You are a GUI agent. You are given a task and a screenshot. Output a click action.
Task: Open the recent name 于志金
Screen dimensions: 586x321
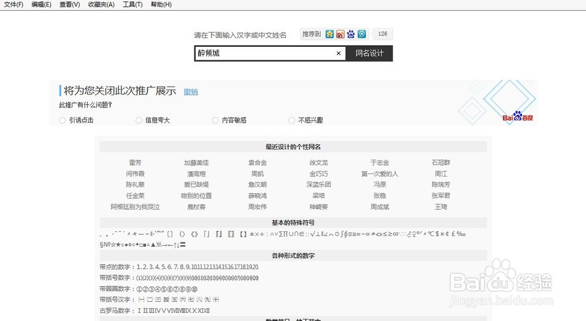(x=380, y=163)
